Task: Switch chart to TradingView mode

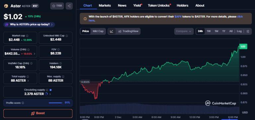Action: [128, 31]
